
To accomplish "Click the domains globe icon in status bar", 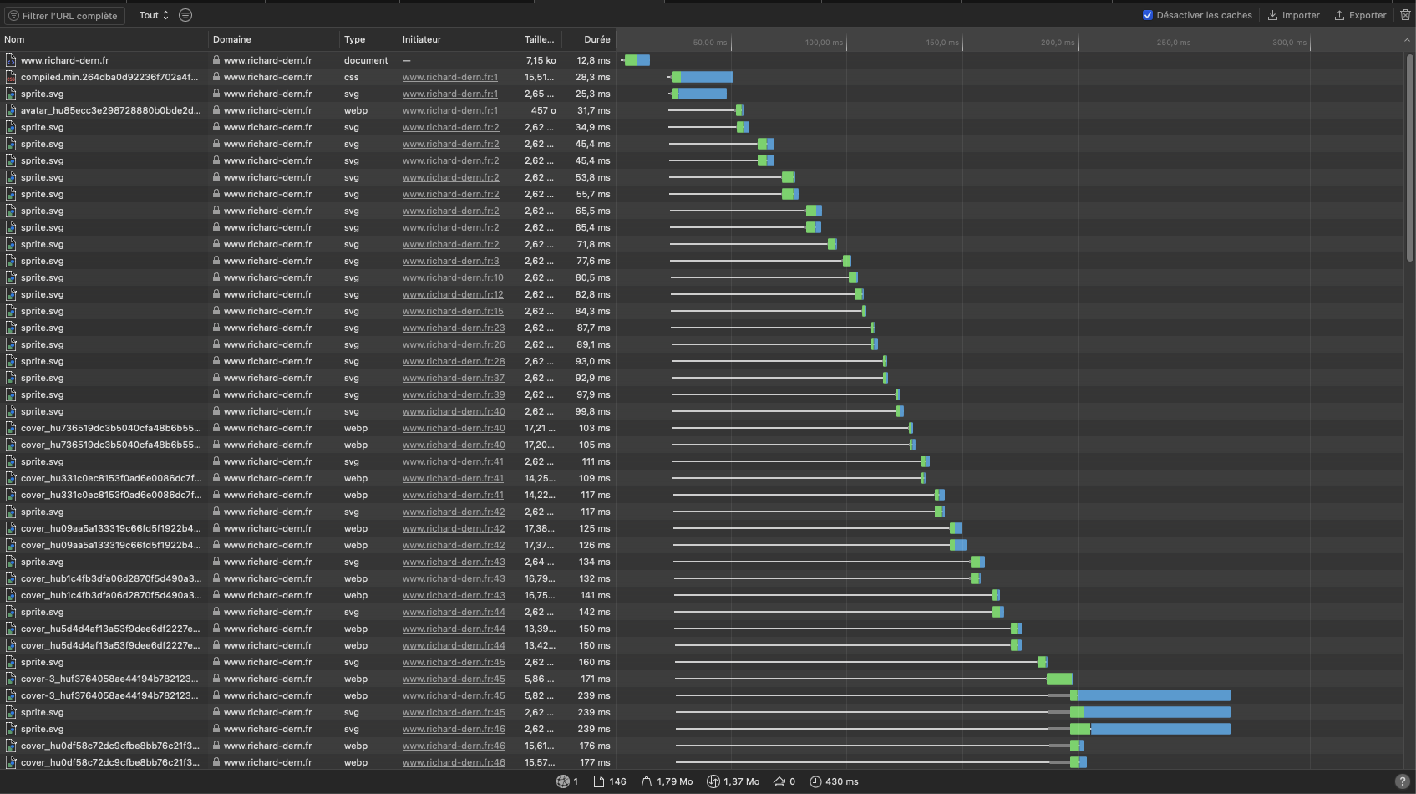I will point(562,781).
